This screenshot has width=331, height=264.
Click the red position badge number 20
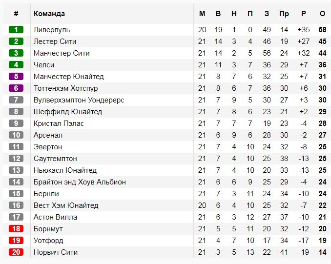tap(16, 252)
